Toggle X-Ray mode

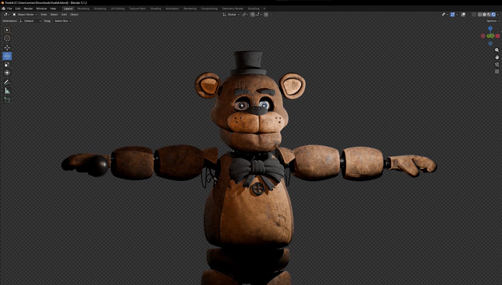click(474, 15)
